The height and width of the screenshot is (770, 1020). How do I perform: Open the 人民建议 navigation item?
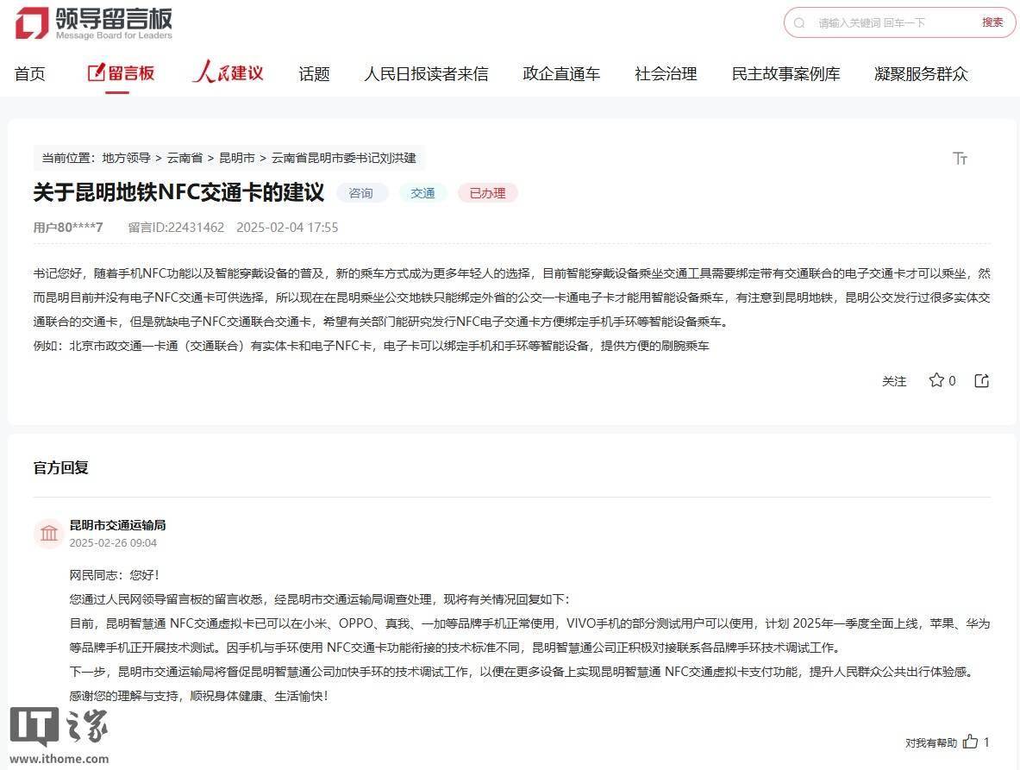[228, 72]
